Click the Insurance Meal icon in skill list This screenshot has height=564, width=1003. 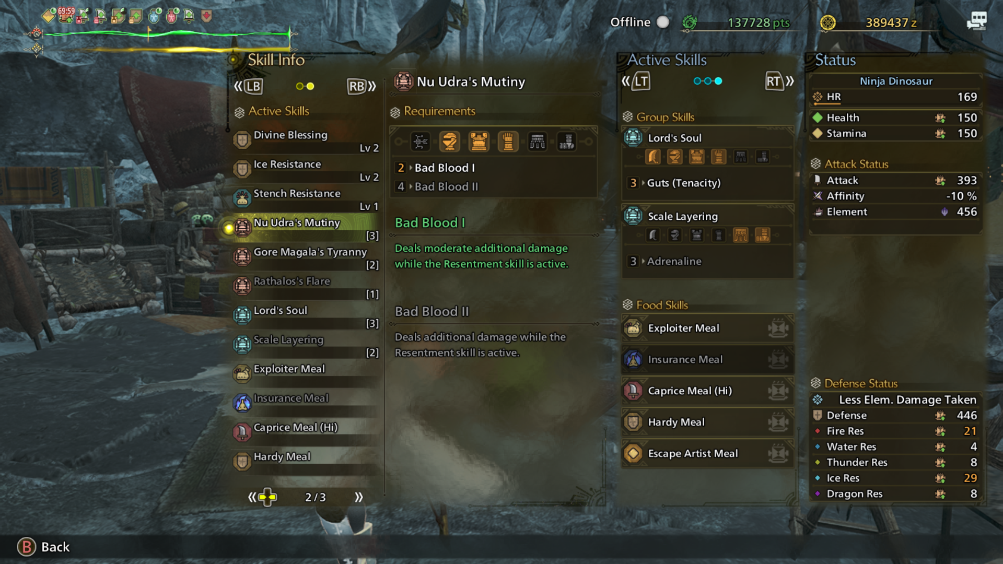tap(242, 403)
